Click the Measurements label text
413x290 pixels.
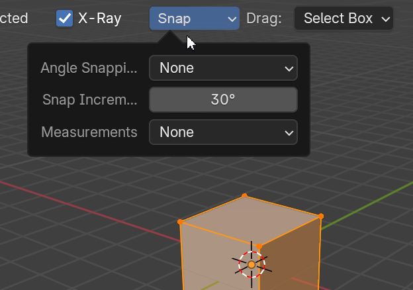pyautogui.click(x=89, y=132)
